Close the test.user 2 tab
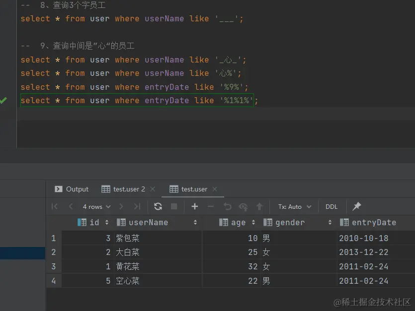 [153, 189]
